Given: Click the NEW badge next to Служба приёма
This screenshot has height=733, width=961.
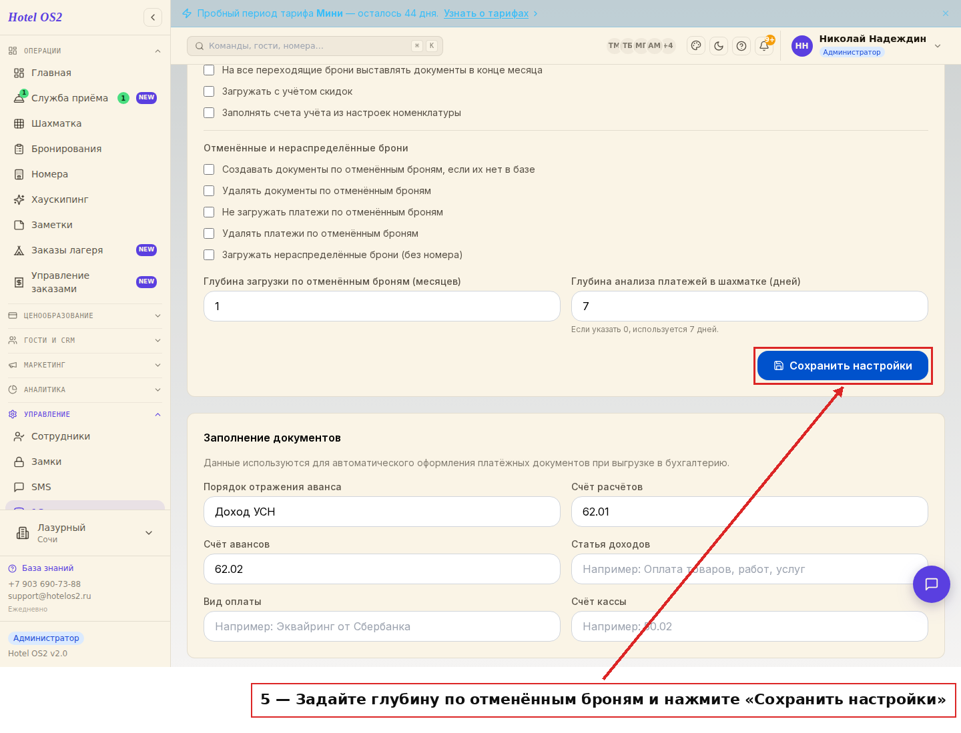Looking at the screenshot, I should click(146, 97).
